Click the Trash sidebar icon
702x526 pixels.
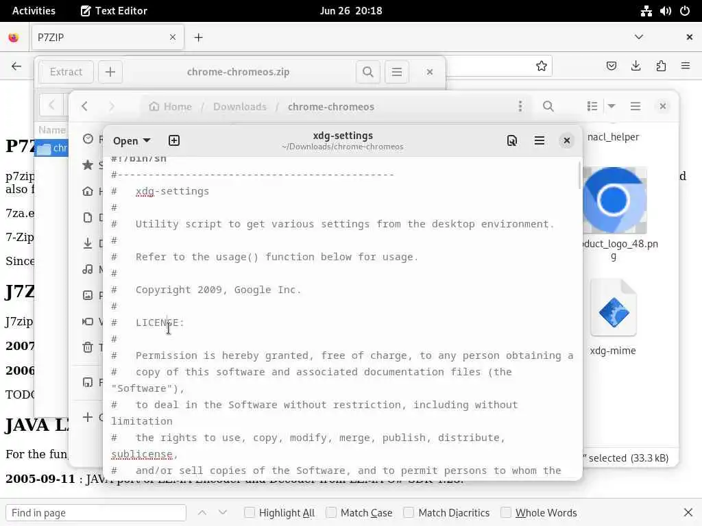tap(88, 347)
